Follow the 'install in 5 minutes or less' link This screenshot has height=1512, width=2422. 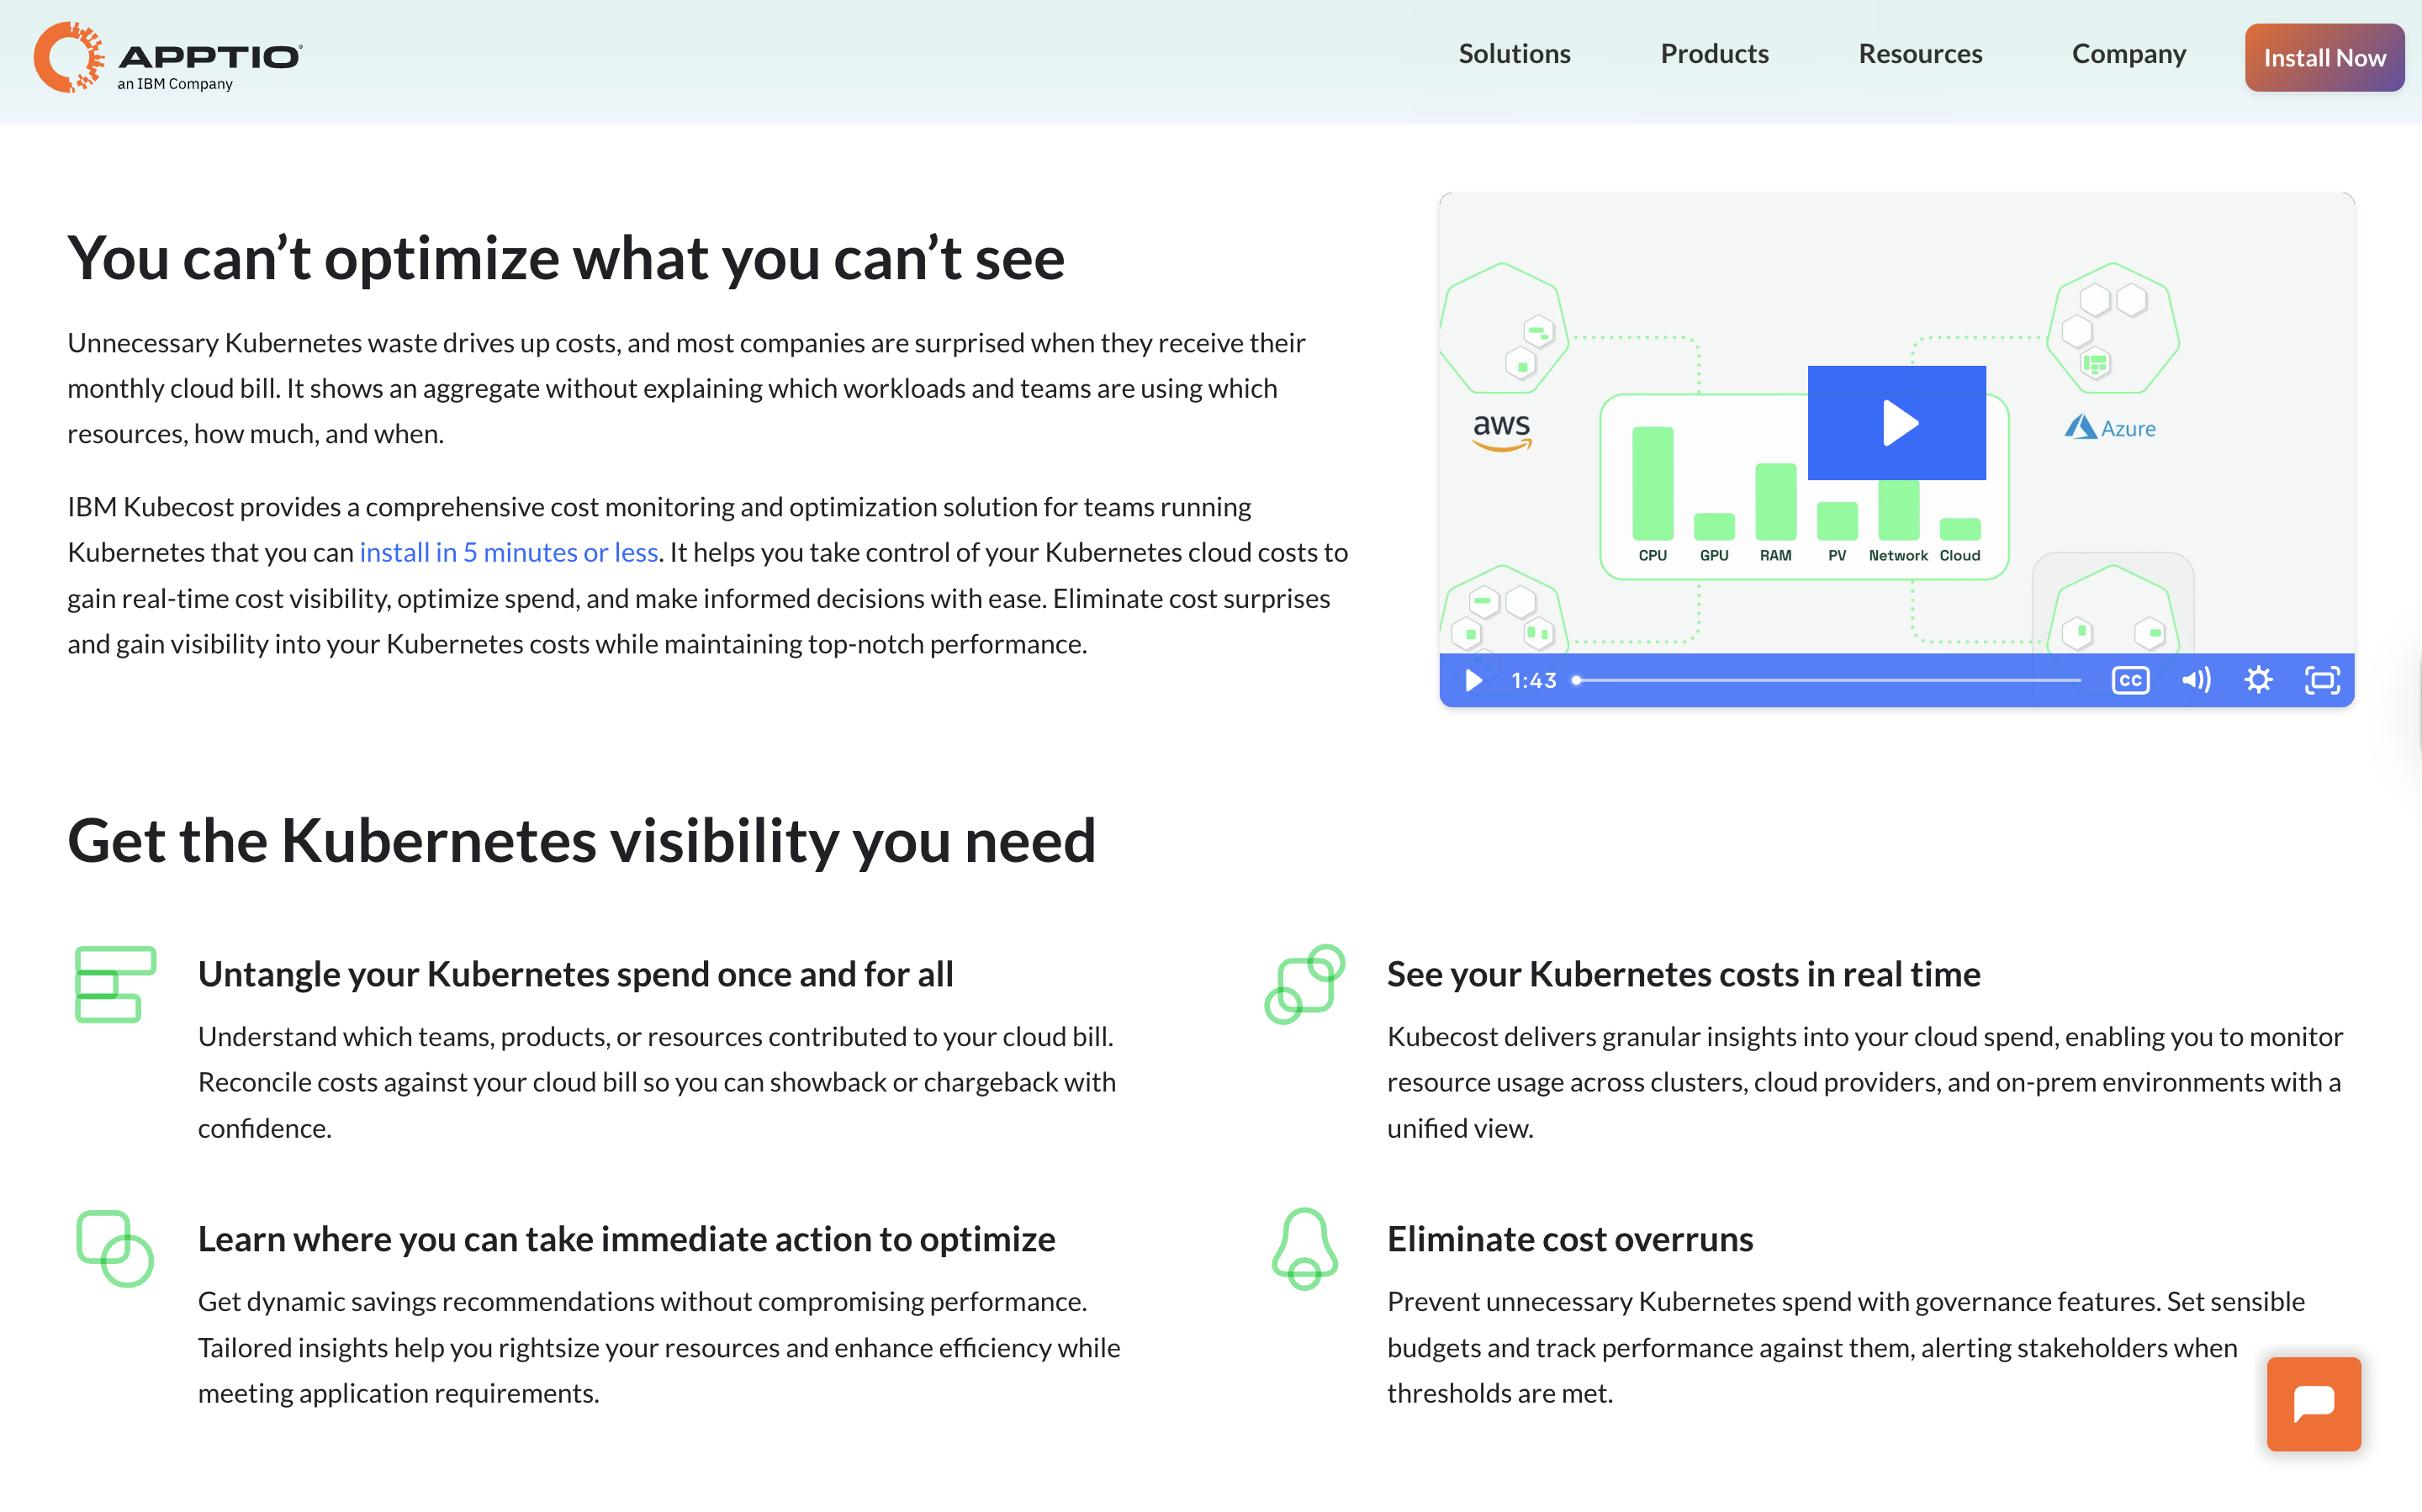pos(509,552)
